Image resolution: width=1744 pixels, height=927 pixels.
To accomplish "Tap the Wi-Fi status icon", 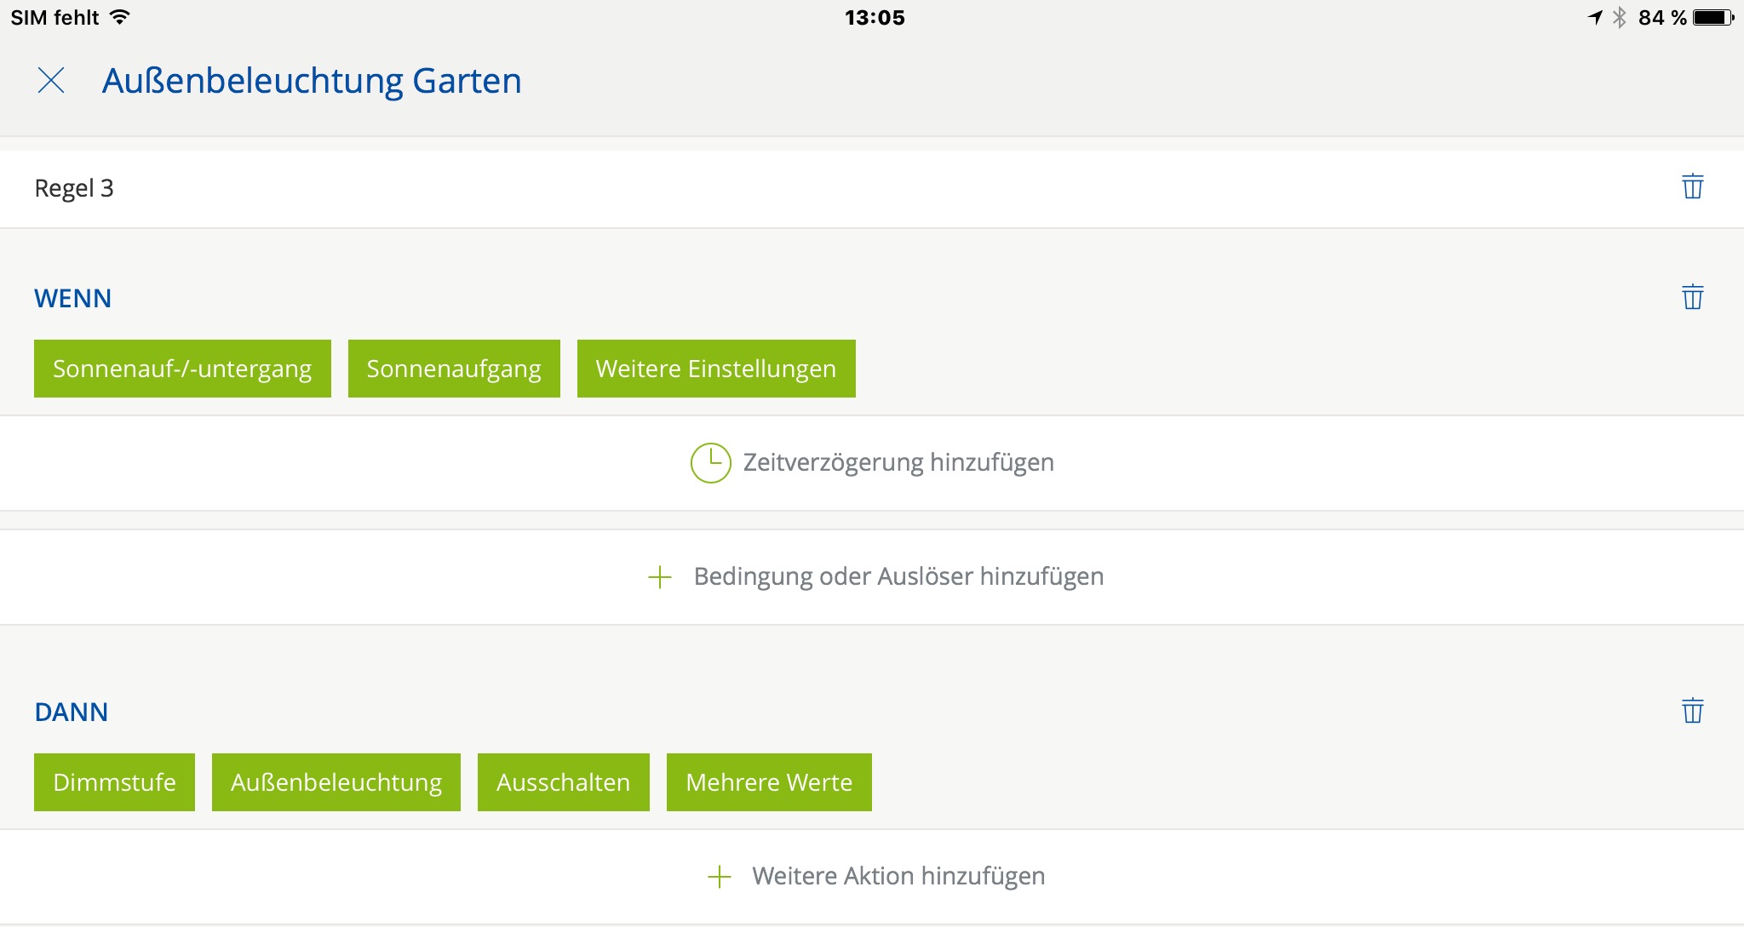I will pos(120,17).
